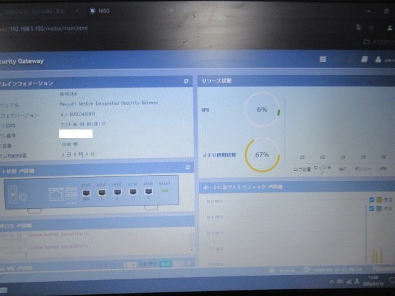Show hidden tray icons chevron

point(331,282)
